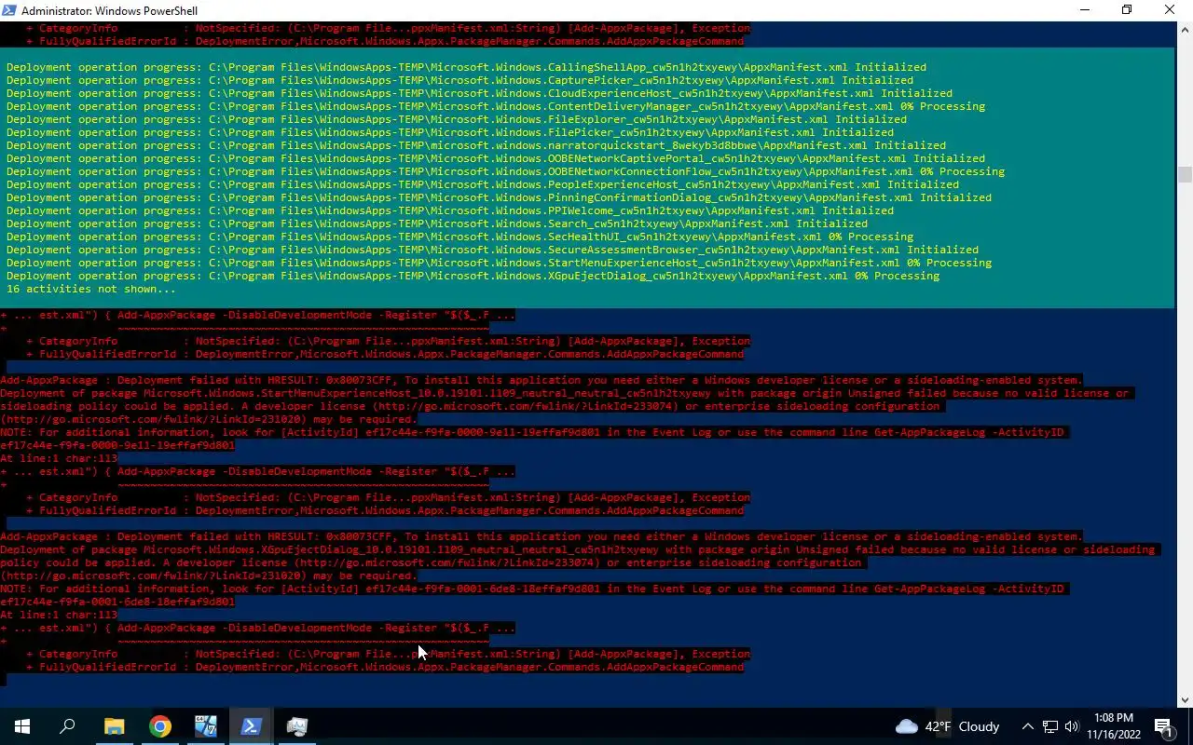Screen dimensions: 1193x745
Task: Click the OOBENetworkConnectionFlow progress line
Action: (505, 171)
